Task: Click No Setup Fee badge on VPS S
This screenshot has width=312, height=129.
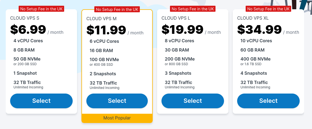Action: [41, 9]
